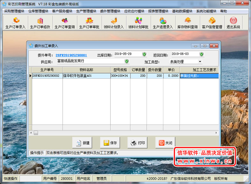
Task: Click status bar value 管理员
Action: pyautogui.click(x=101, y=178)
